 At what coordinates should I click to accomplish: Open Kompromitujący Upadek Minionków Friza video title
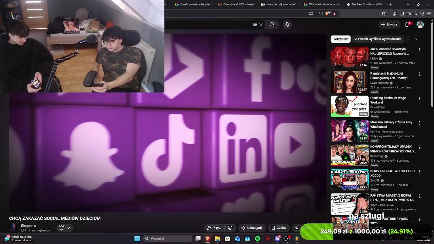point(393,149)
